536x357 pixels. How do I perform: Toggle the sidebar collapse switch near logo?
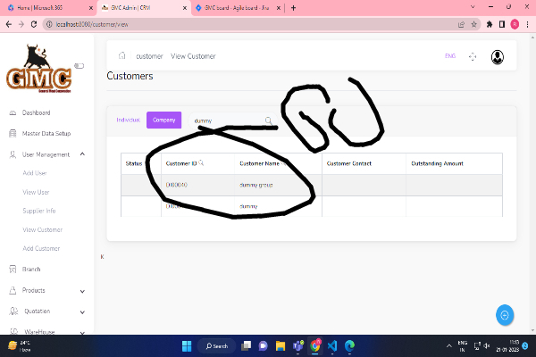(x=79, y=65)
